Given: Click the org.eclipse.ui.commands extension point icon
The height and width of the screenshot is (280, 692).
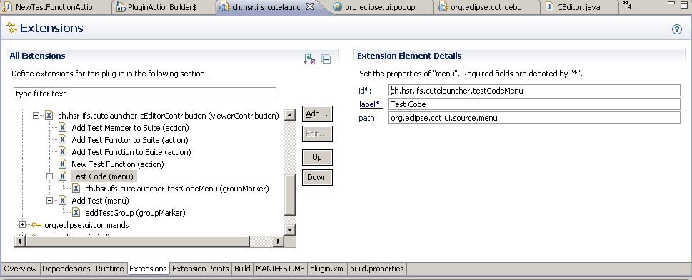Looking at the screenshot, I should pyautogui.click(x=36, y=225).
